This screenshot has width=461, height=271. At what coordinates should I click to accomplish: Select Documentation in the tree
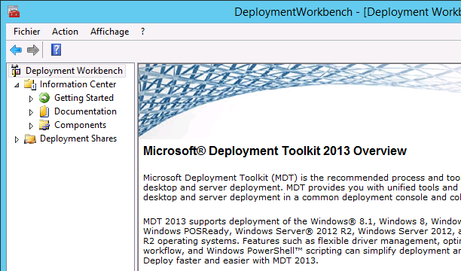(85, 111)
